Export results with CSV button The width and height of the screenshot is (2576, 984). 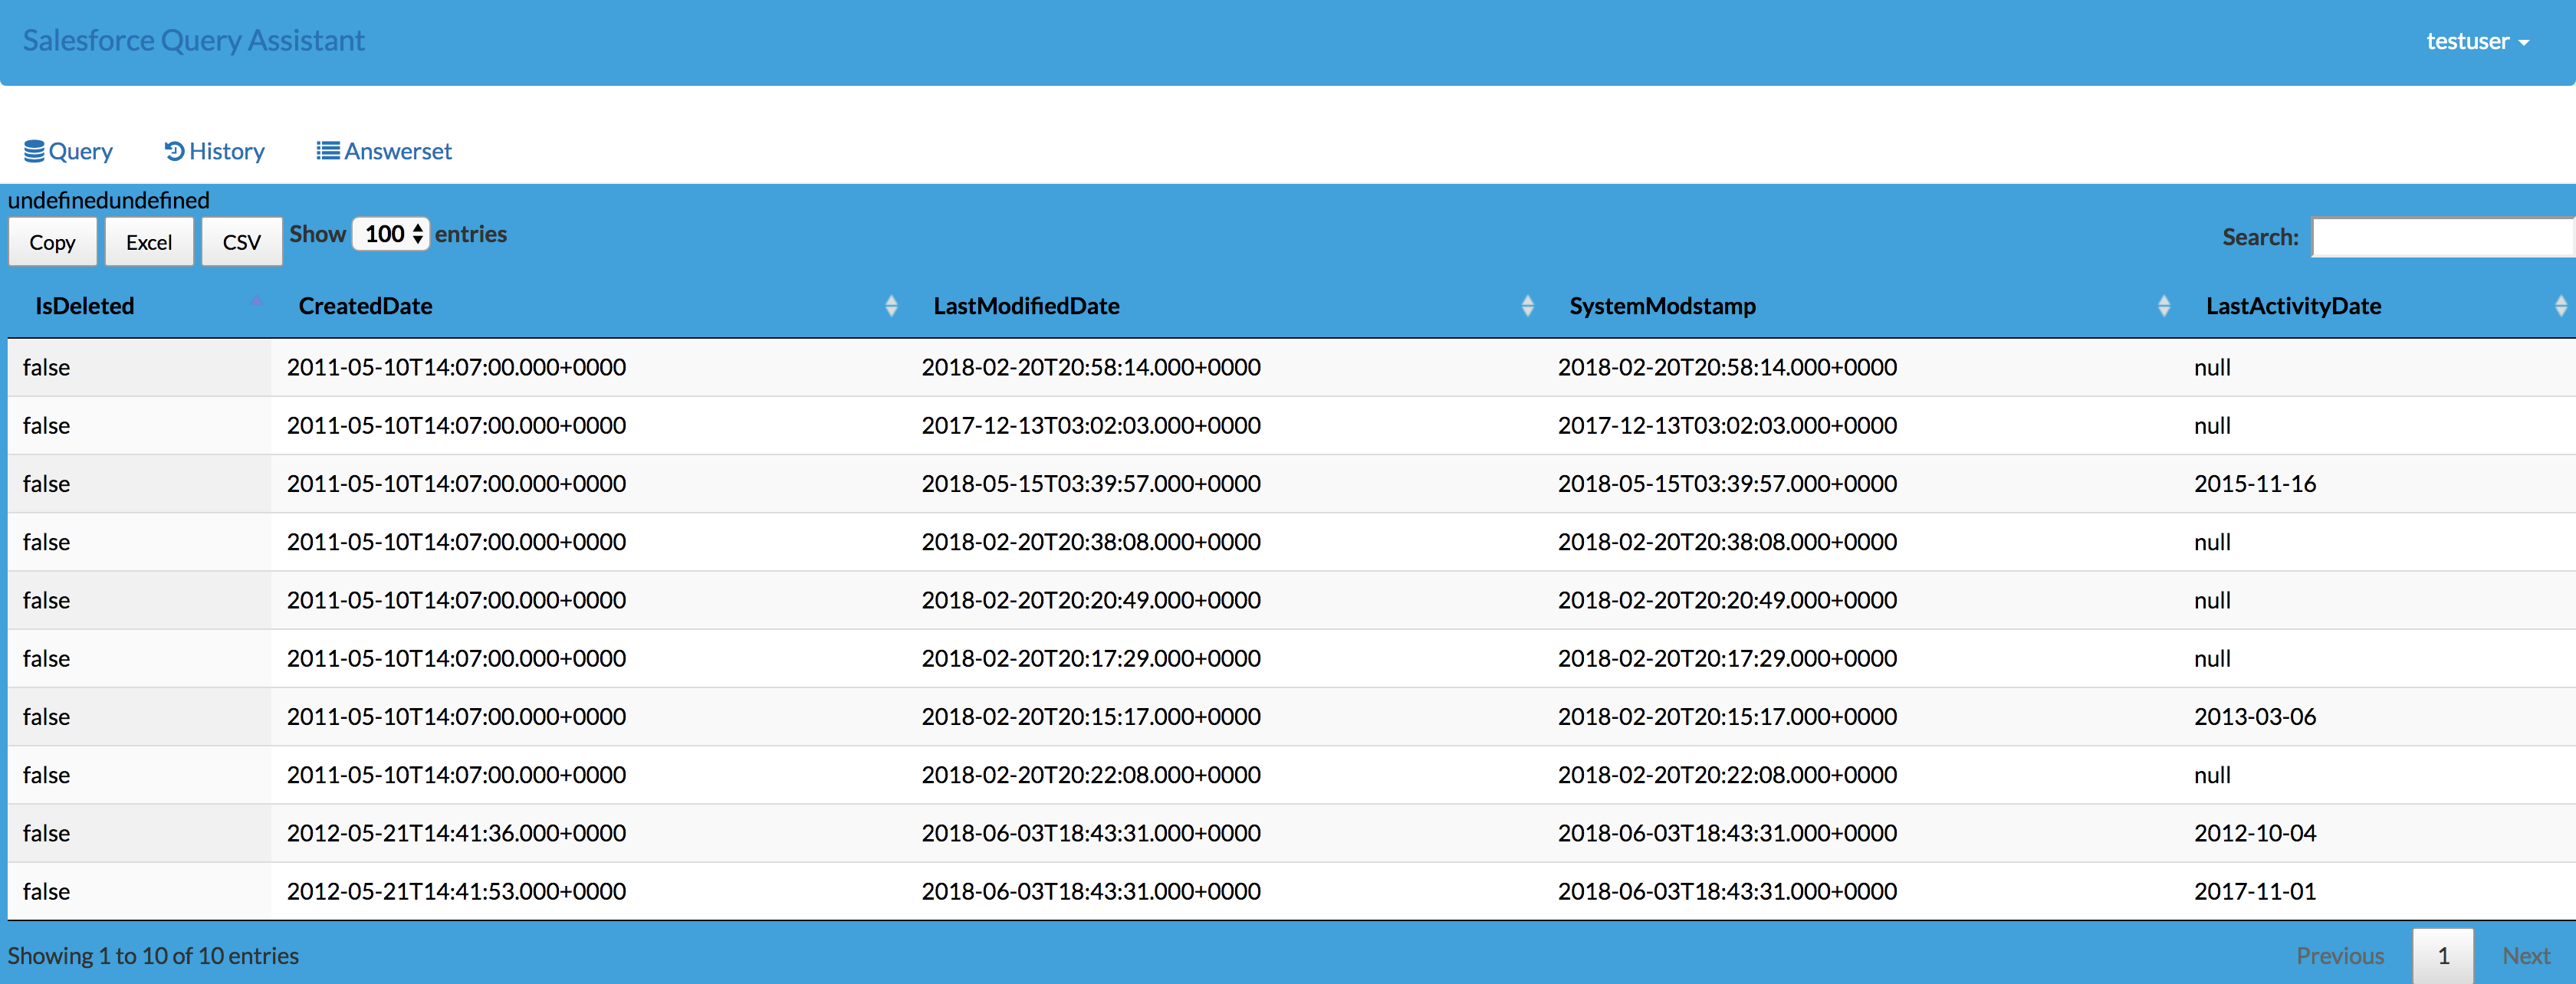tap(241, 242)
